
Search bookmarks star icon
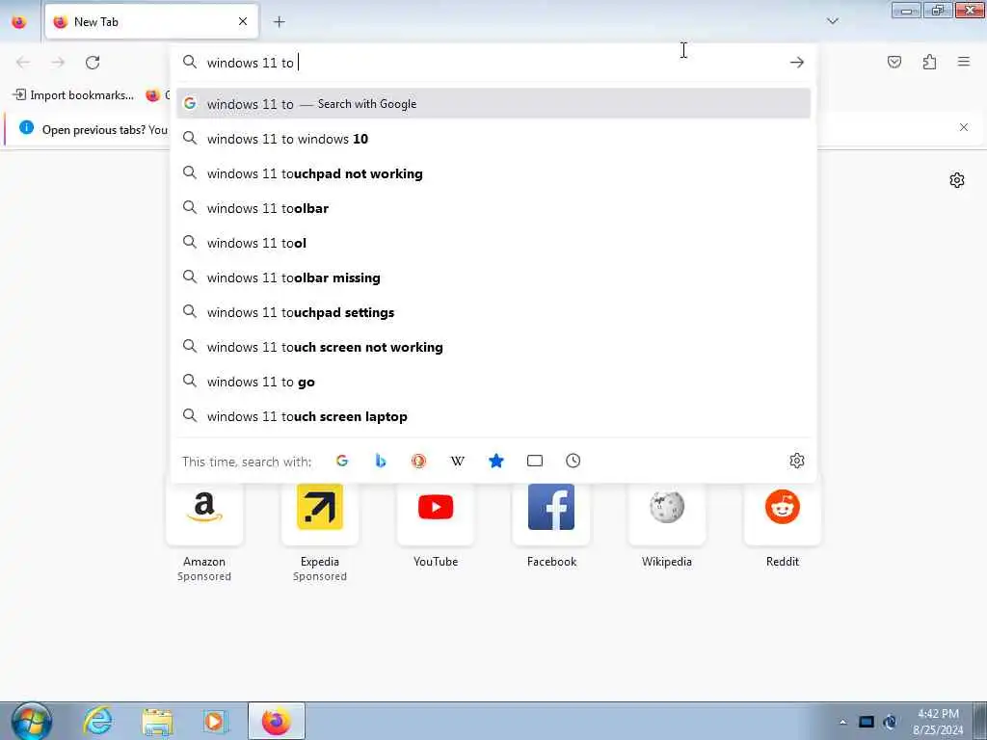point(496,461)
